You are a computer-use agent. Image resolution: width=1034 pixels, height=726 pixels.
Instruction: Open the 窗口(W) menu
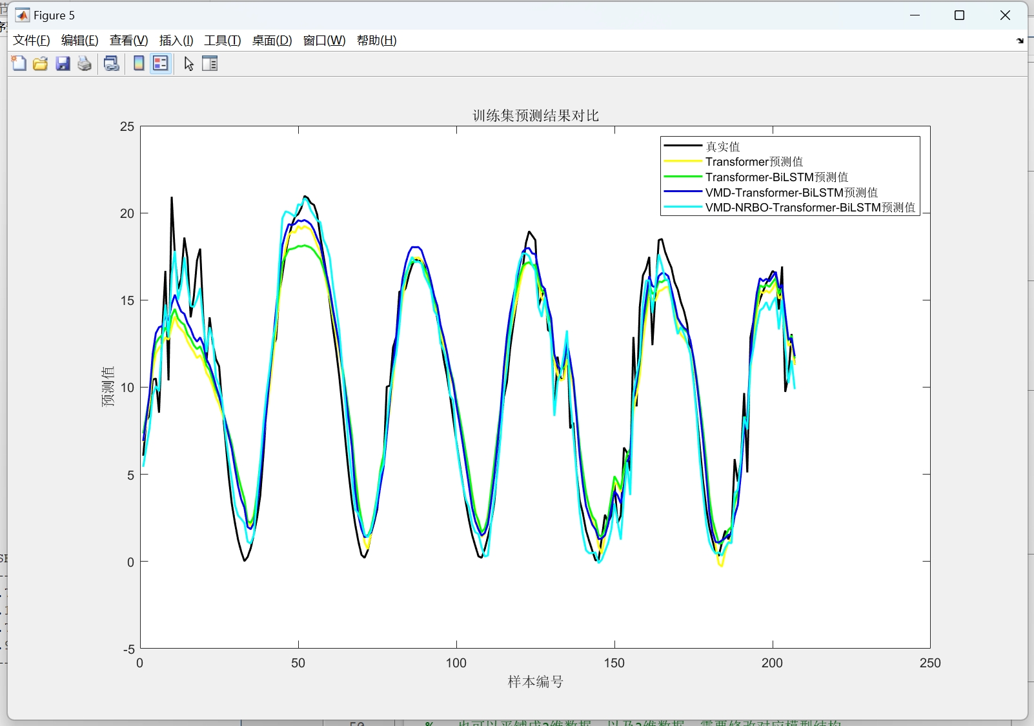323,40
